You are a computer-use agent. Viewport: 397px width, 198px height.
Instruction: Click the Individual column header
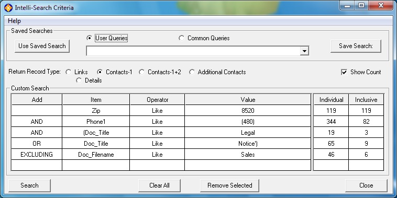point(331,99)
